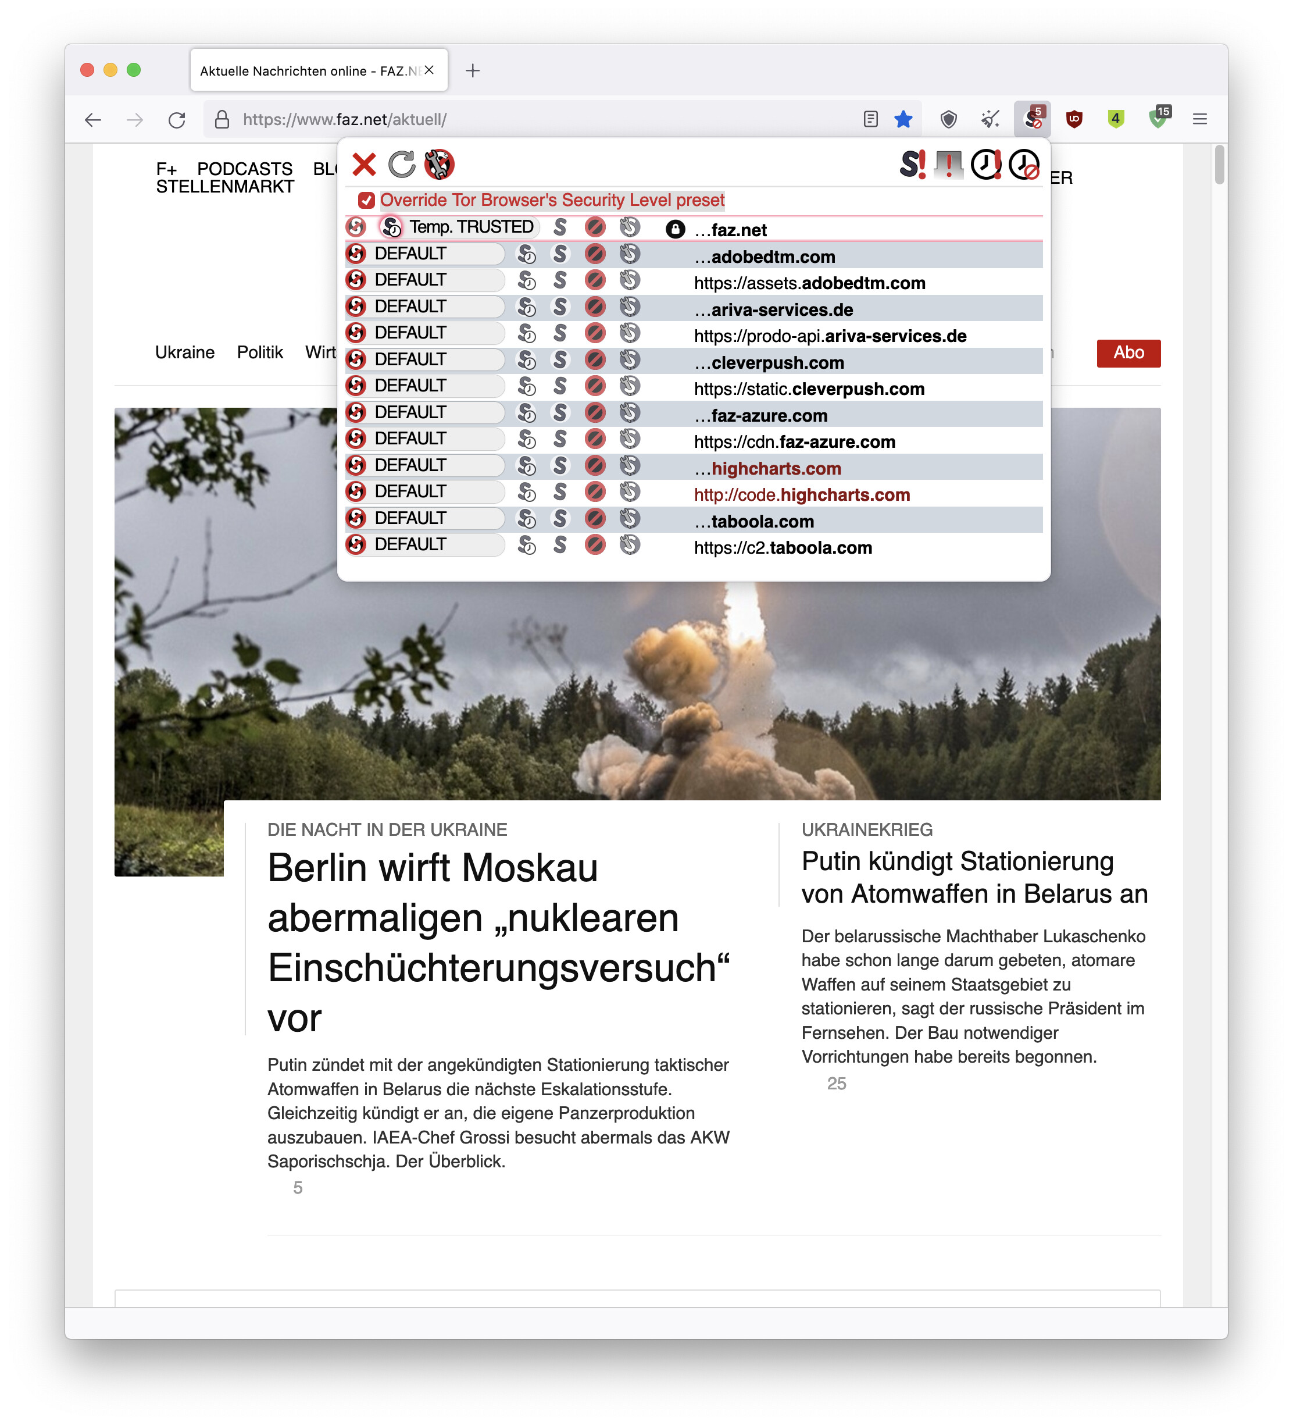Click the https://cdn.faz-azure.com entry text

(x=794, y=442)
